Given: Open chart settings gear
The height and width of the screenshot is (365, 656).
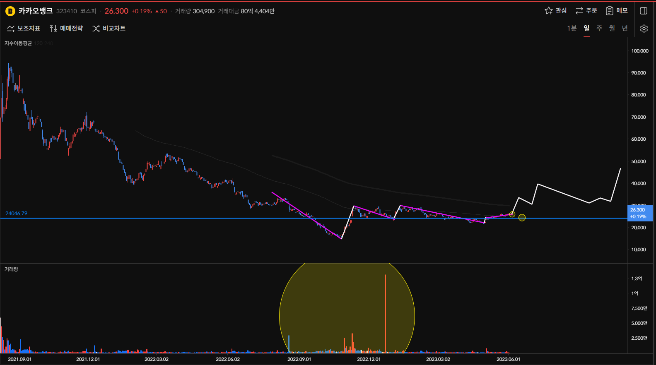Looking at the screenshot, I should [x=644, y=29].
